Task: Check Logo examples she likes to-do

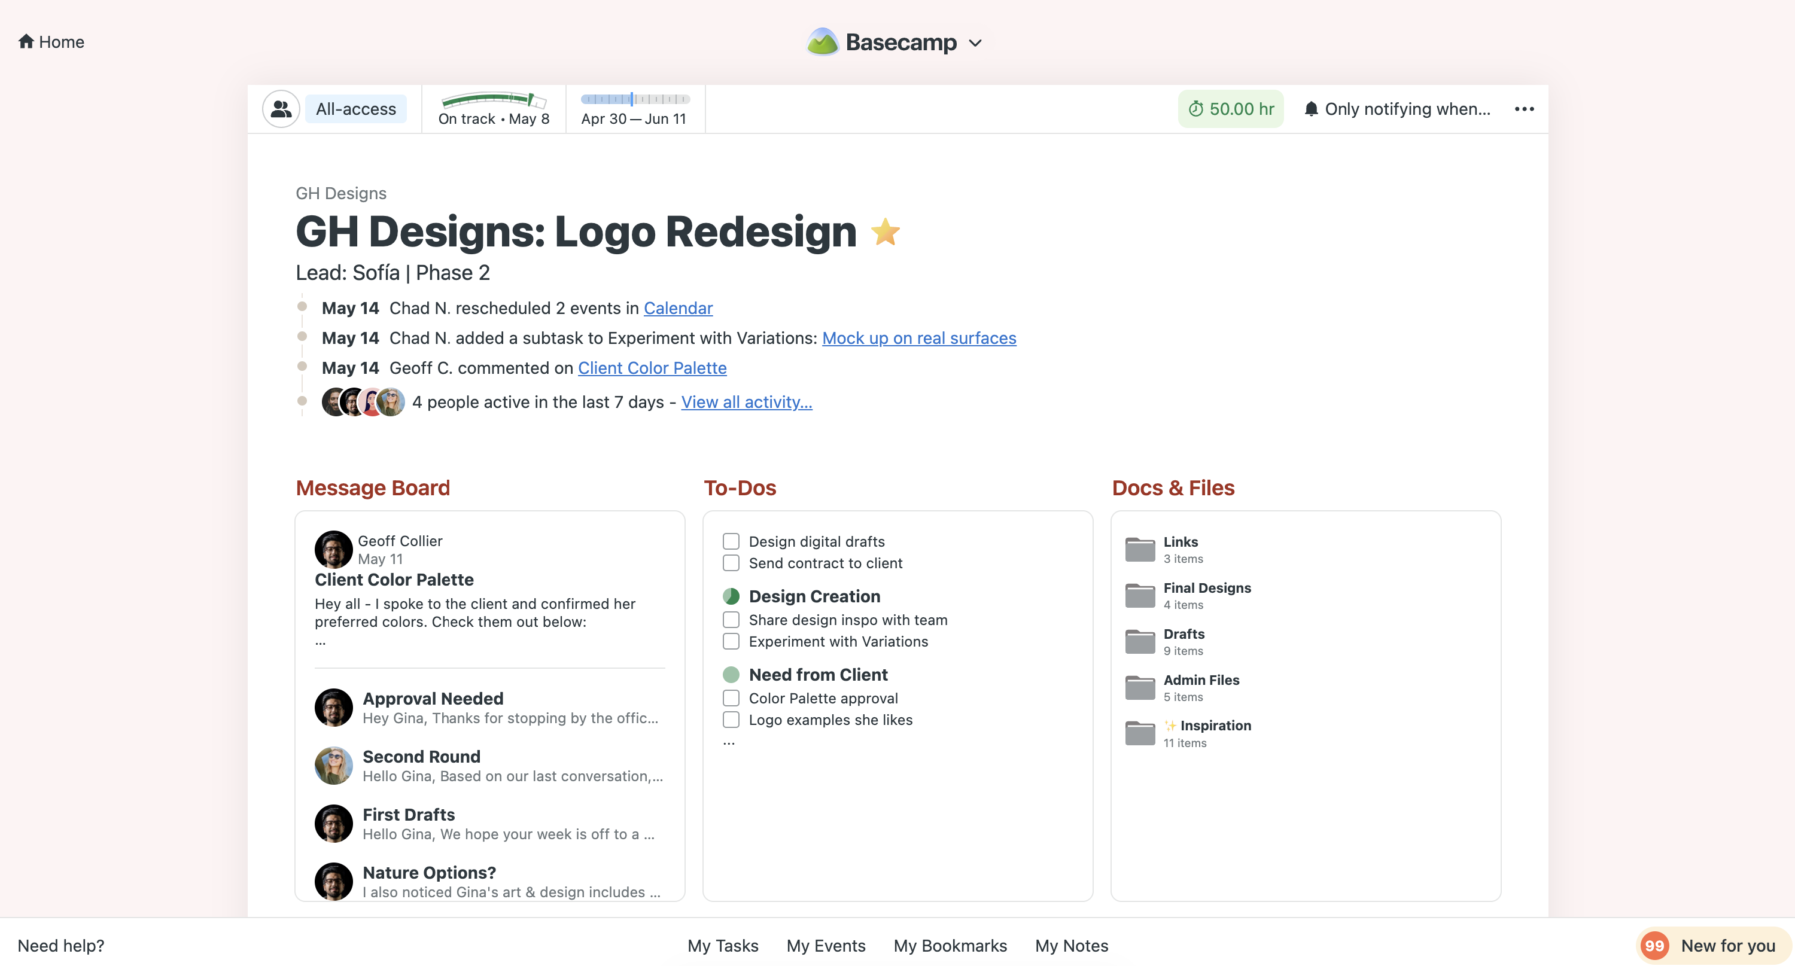Action: (x=731, y=720)
